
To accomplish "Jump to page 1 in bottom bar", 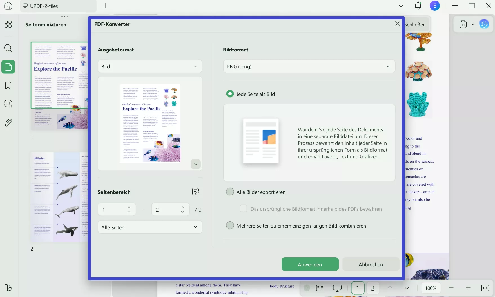I will 358,288.
